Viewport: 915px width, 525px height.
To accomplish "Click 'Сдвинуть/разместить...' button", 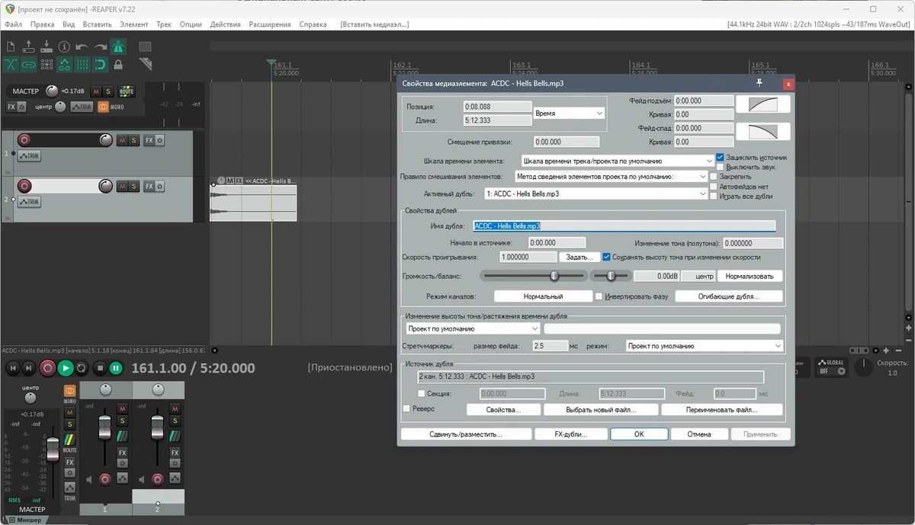I will click(x=466, y=434).
